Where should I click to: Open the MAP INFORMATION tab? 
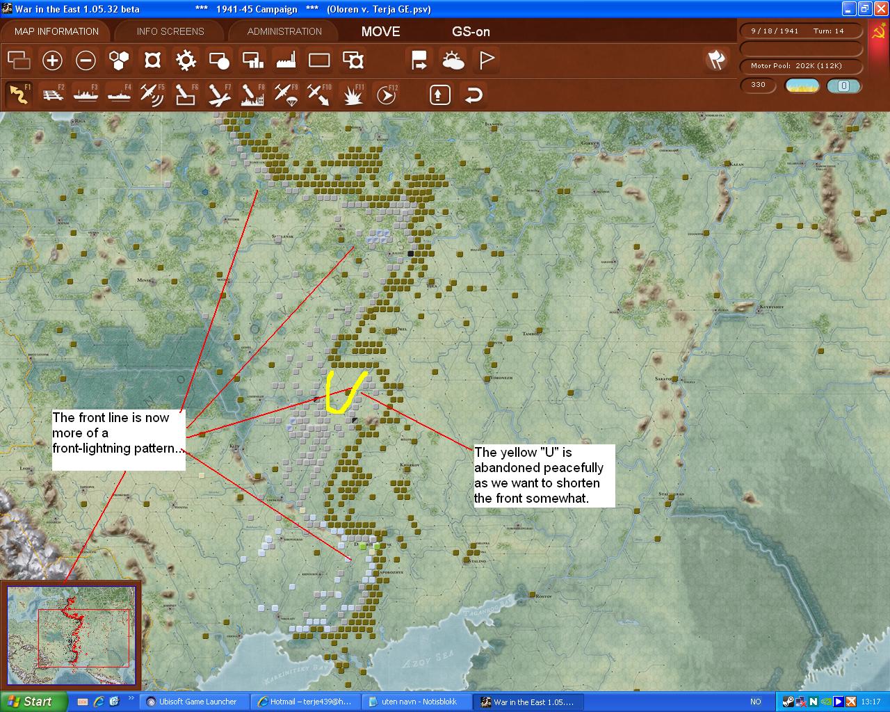click(56, 31)
